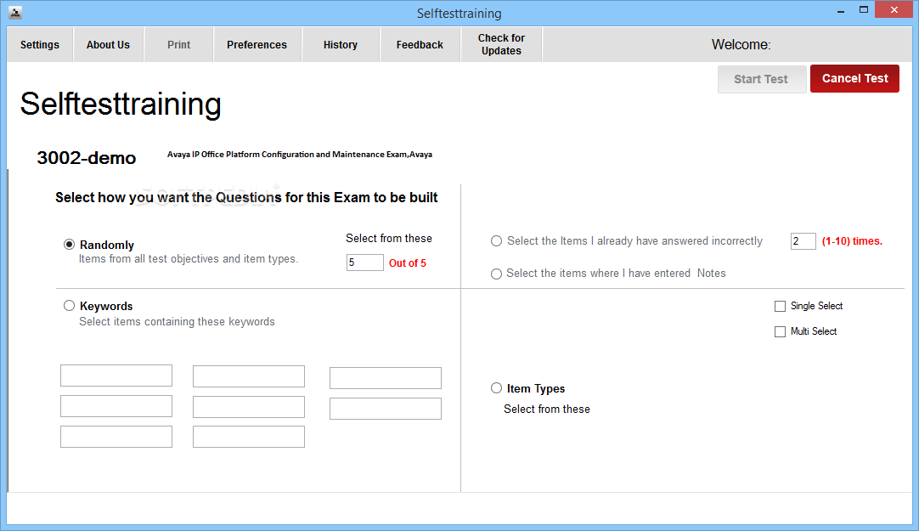919x531 pixels.
Task: Select the Item Types radio button
Action: click(496, 388)
